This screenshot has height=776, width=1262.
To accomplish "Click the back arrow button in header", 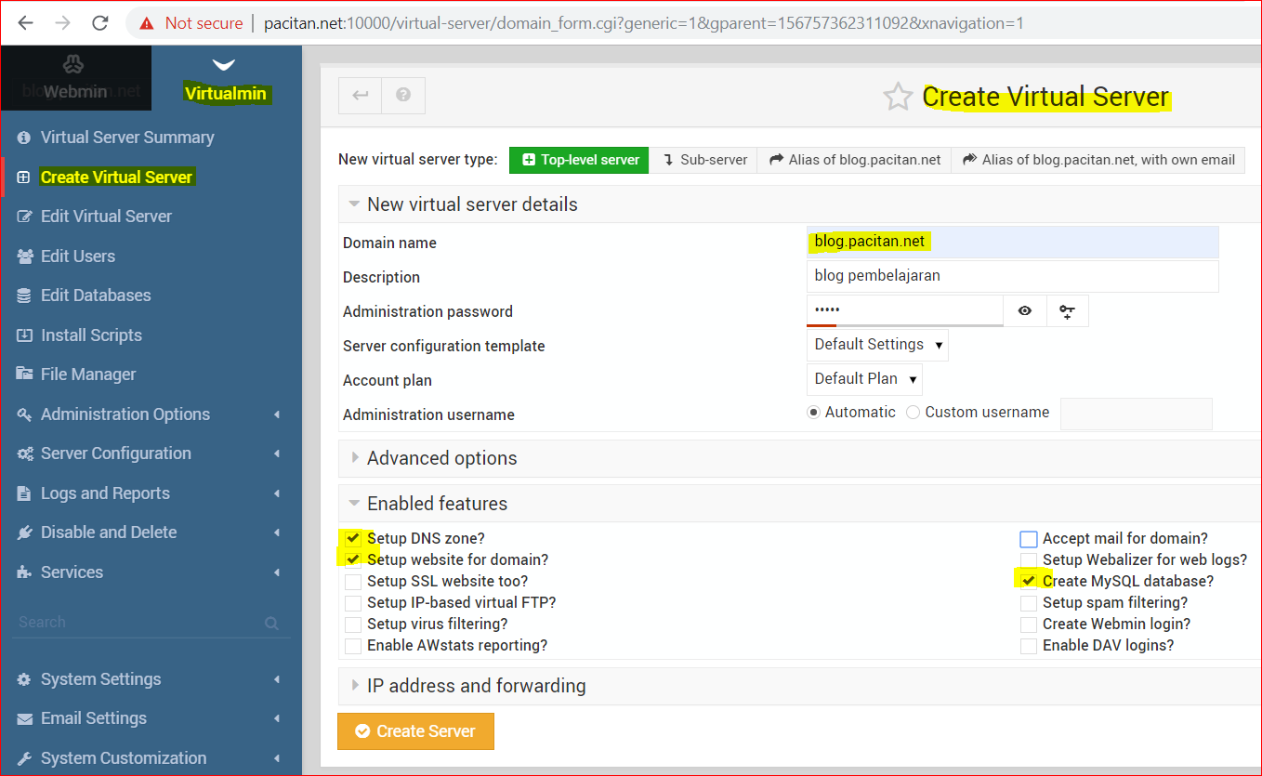I will coord(361,95).
